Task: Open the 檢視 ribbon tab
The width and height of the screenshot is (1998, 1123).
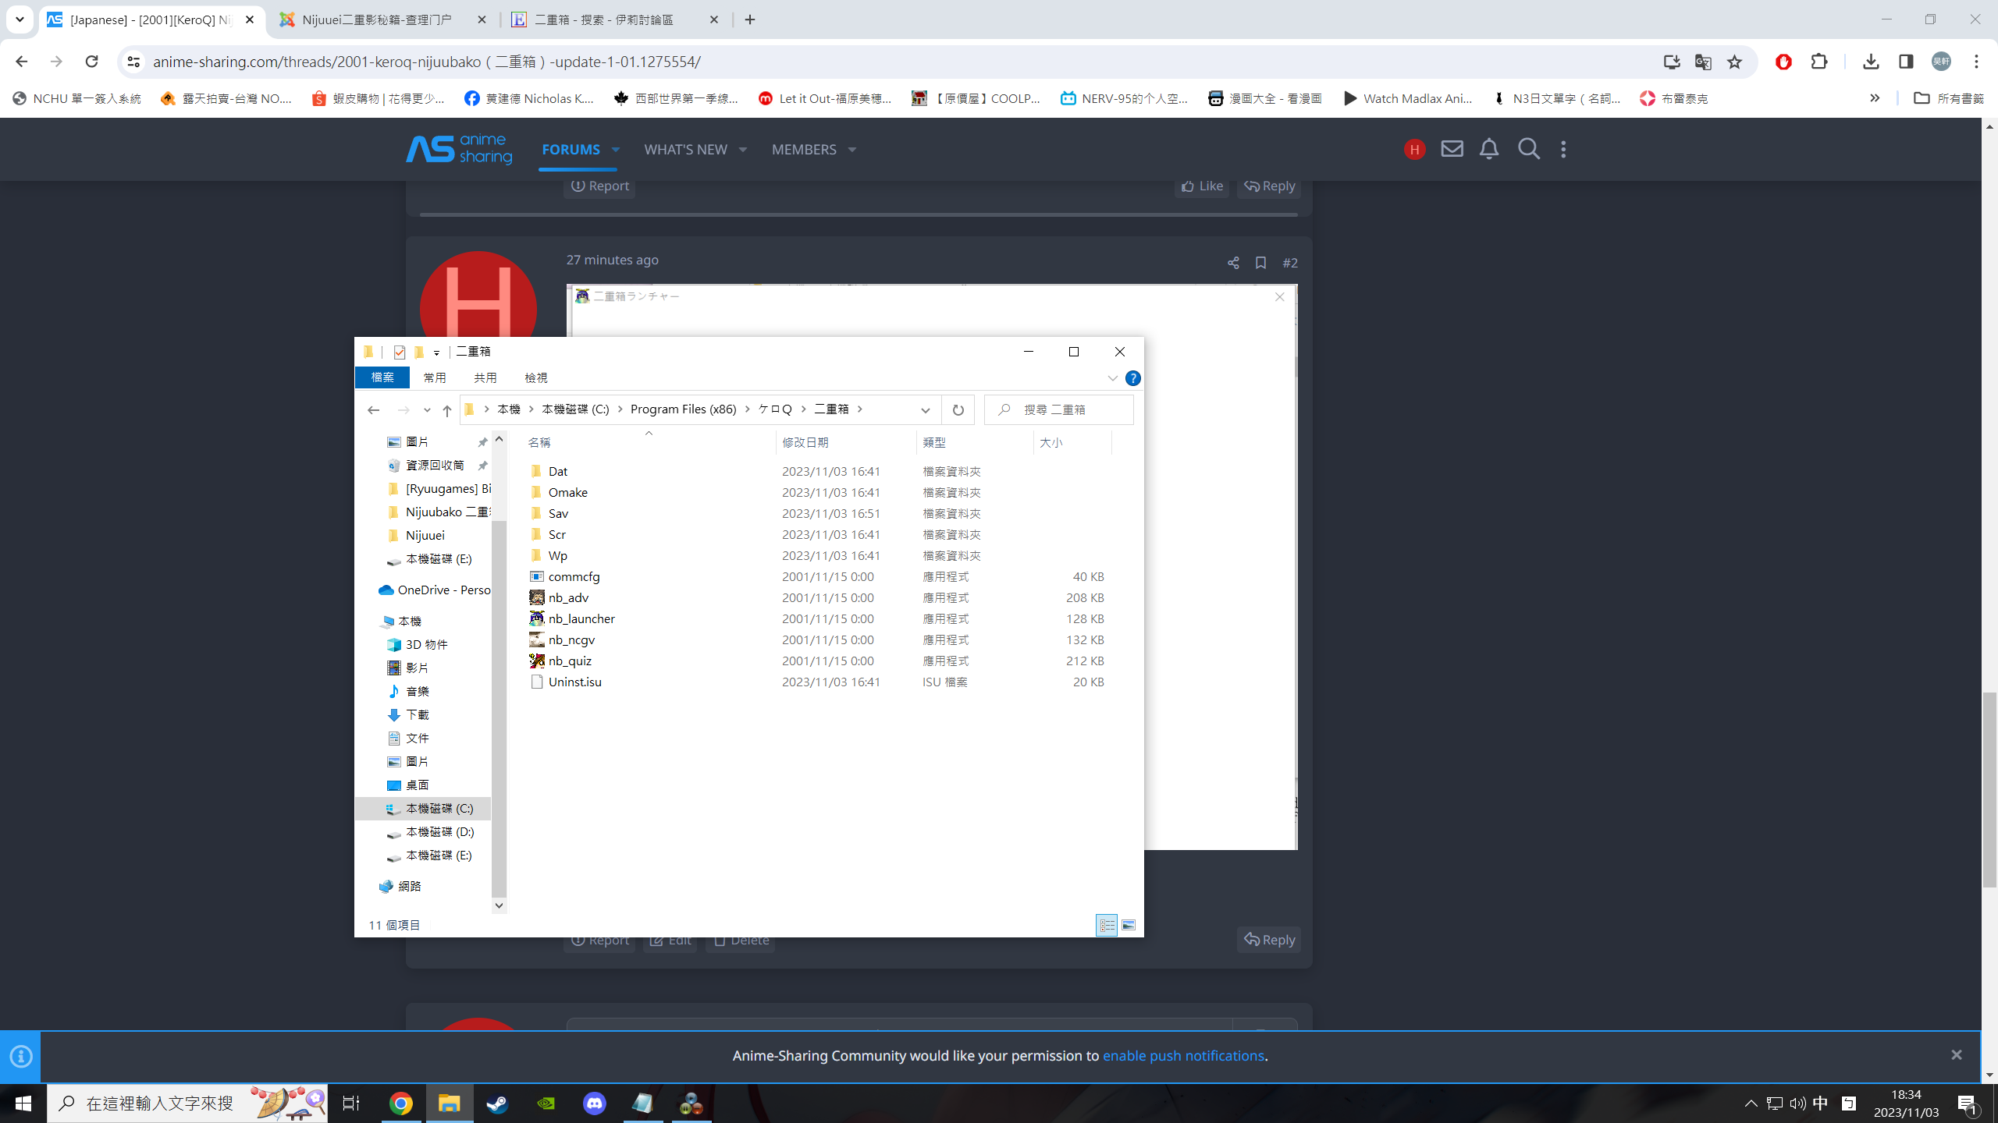Action: point(535,377)
